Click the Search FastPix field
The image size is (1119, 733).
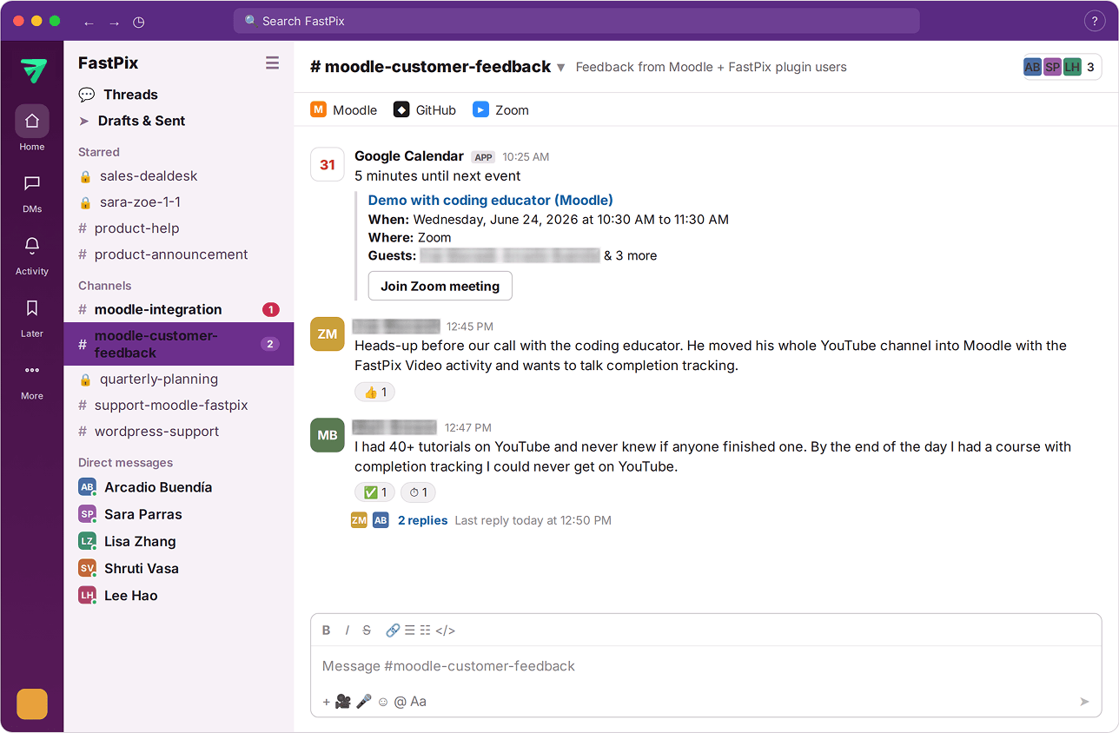pyautogui.click(x=576, y=21)
